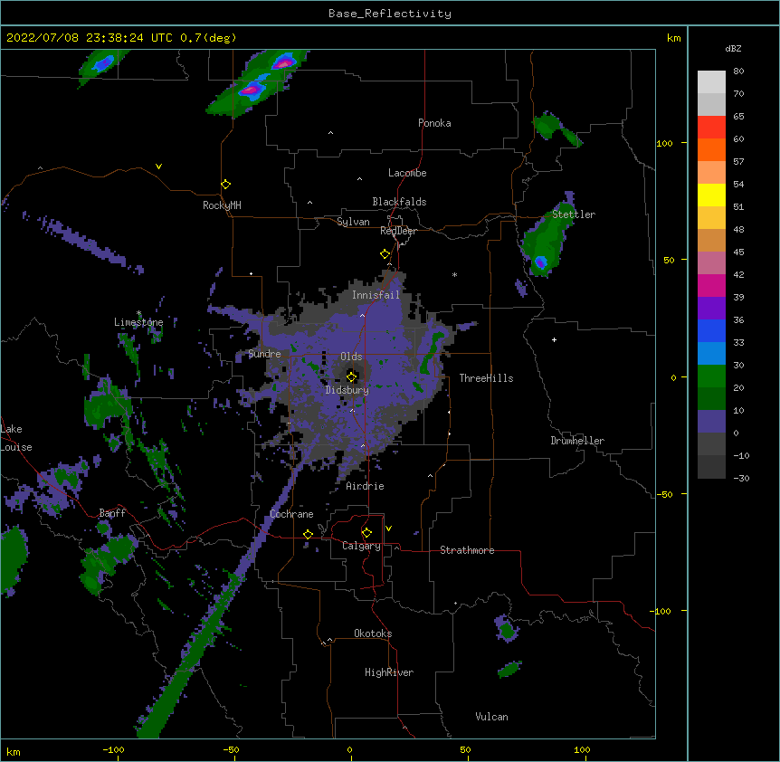The height and width of the screenshot is (762, 780).
Task: Click the green 20-30 dBZ legend swatch
Action: coord(711,376)
